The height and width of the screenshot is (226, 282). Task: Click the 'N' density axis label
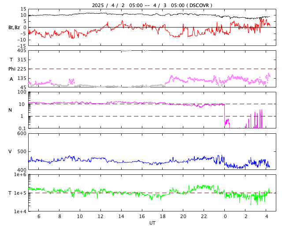[10, 110]
